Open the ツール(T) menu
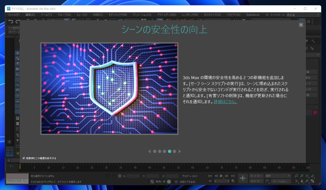Viewport: 326px width, 190px height. (x=46, y=15)
